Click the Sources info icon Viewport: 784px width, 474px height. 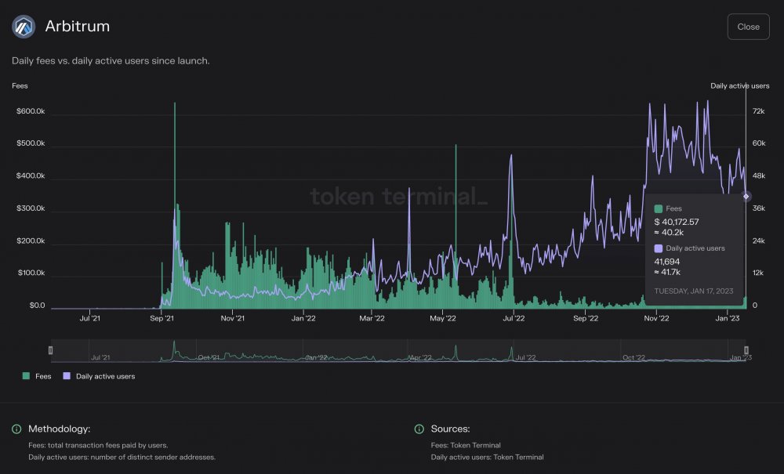point(419,429)
